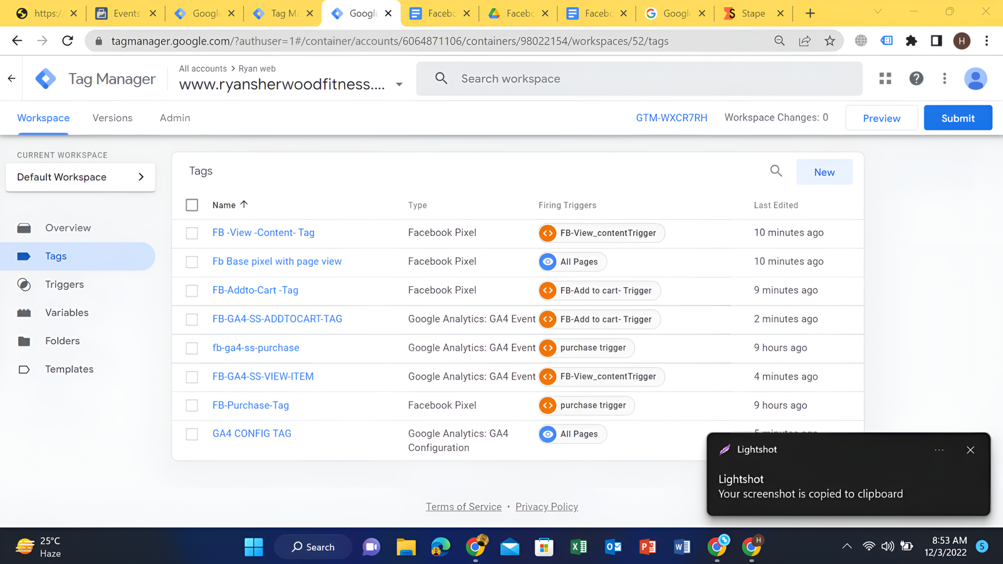The image size is (1003, 564).
Task: Open a new Chrome tab
Action: (810, 13)
